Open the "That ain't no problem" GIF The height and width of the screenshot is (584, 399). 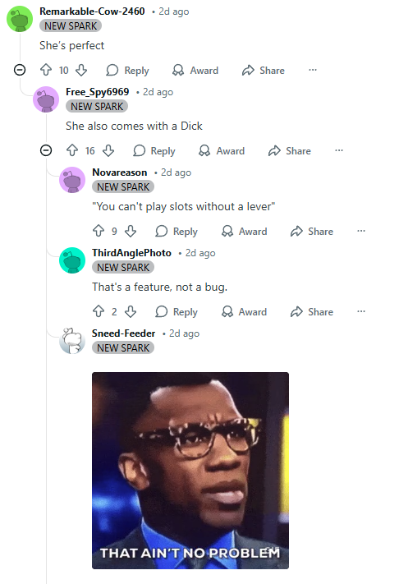tap(190, 471)
